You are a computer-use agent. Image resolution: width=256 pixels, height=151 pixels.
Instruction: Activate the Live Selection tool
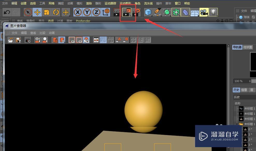click(x=28, y=12)
